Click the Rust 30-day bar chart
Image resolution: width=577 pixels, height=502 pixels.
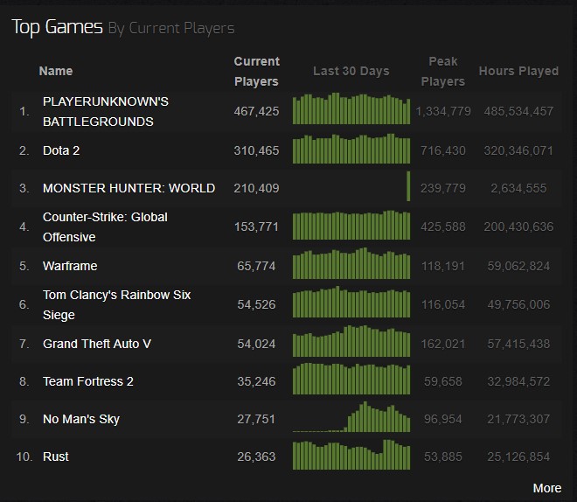[x=351, y=455]
